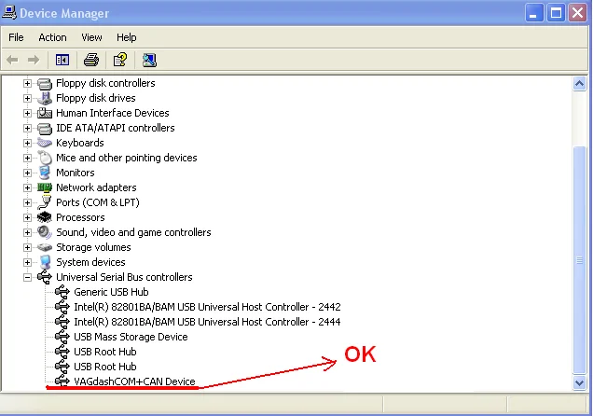Image resolution: width=593 pixels, height=416 pixels.
Task: Click the vertical scrollbar thumb
Action: click(579, 259)
